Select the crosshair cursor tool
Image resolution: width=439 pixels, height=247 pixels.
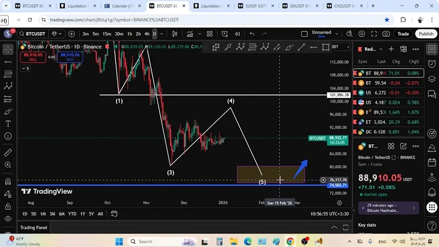(x=8, y=49)
